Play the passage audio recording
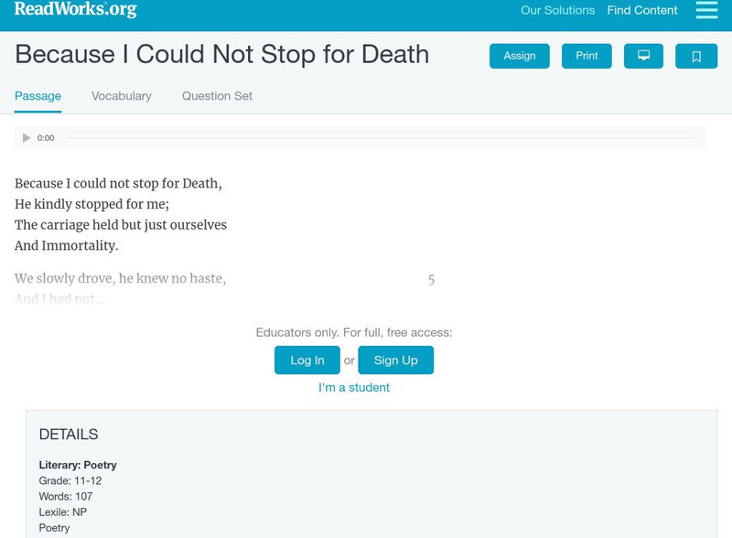Screen dimensions: 732x538 (27, 138)
